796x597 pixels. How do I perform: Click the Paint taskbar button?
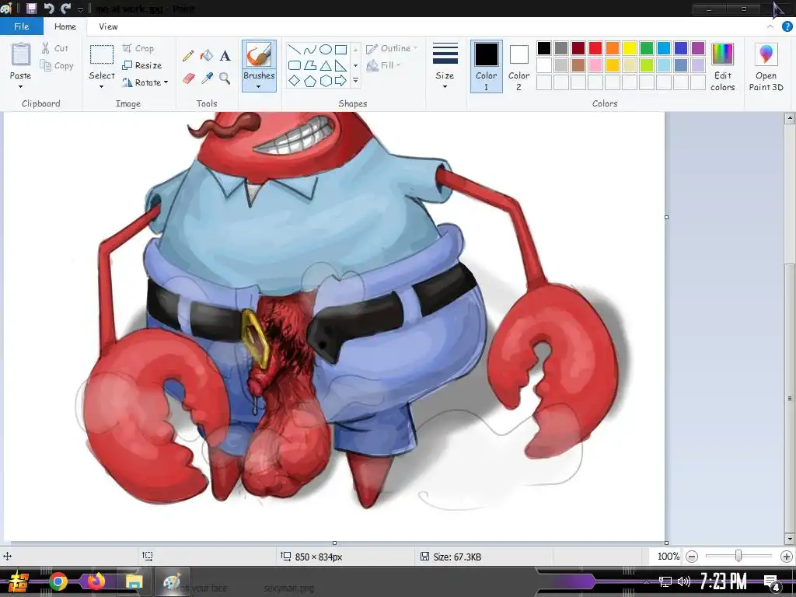[172, 581]
